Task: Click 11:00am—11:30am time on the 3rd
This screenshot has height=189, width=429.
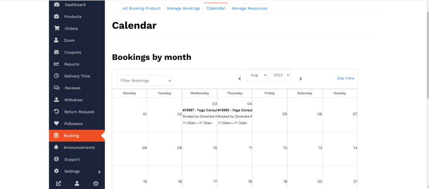Action: pyautogui.click(x=197, y=123)
